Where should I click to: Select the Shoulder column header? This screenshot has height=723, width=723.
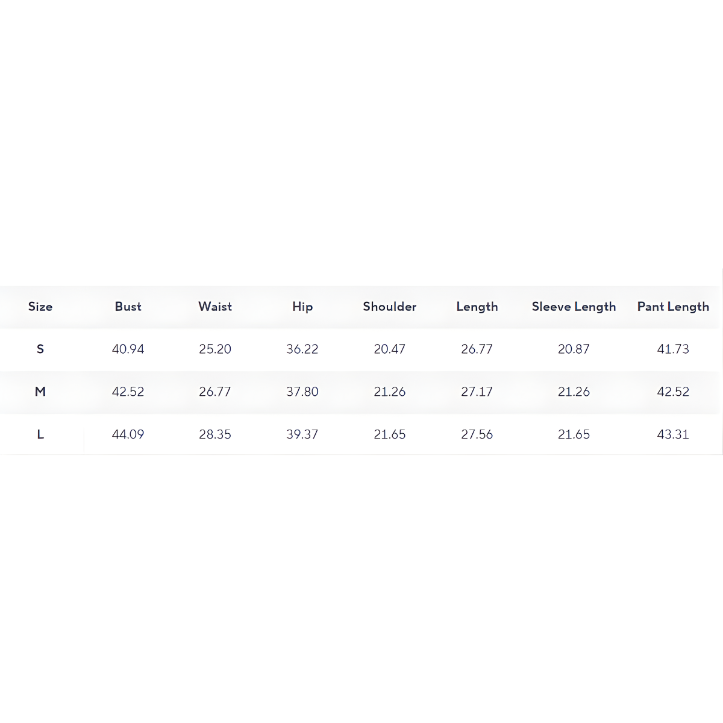coord(390,307)
